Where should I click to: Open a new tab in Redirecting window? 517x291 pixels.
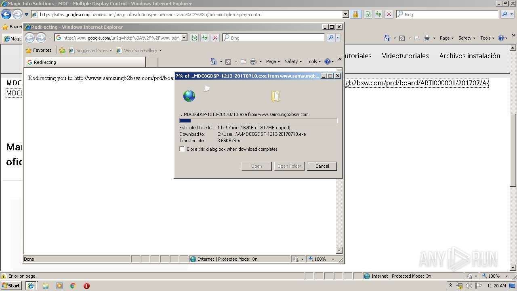(x=152, y=62)
